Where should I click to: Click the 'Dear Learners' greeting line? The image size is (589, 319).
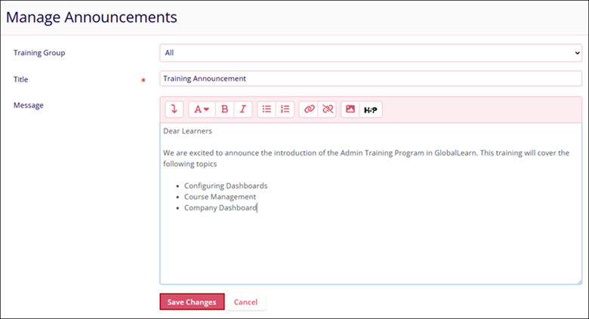point(187,131)
